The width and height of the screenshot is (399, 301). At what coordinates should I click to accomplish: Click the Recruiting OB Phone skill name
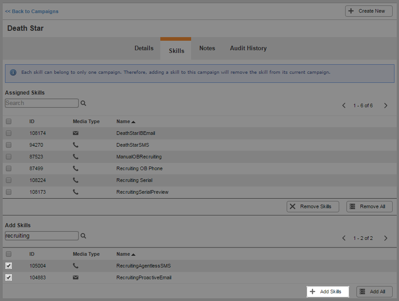pyautogui.click(x=139, y=168)
